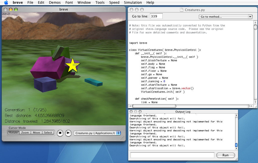Click the blue block in the simulation view
Image resolution: width=258 pixels, height=163 pixels.
pyautogui.click(x=45, y=84)
